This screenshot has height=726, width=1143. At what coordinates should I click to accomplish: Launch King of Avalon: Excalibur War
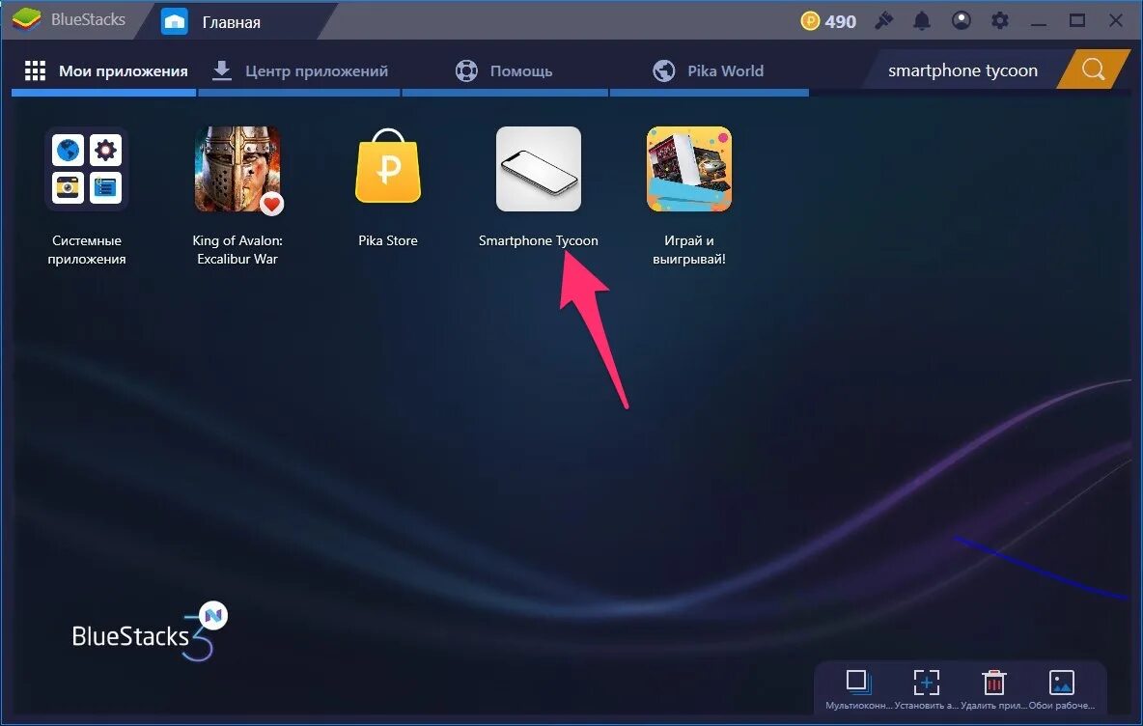coord(237,169)
